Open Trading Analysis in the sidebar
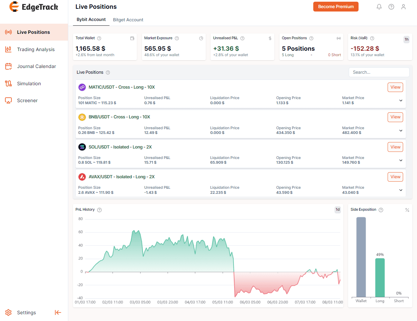This screenshot has width=417, height=321. pos(36,49)
